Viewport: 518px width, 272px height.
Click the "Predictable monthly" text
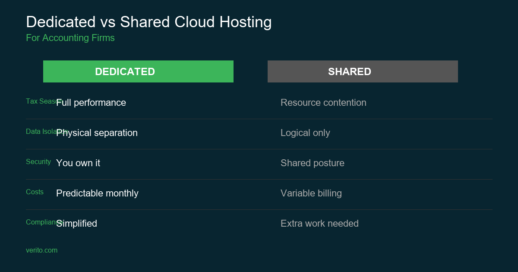pyautogui.click(x=97, y=193)
